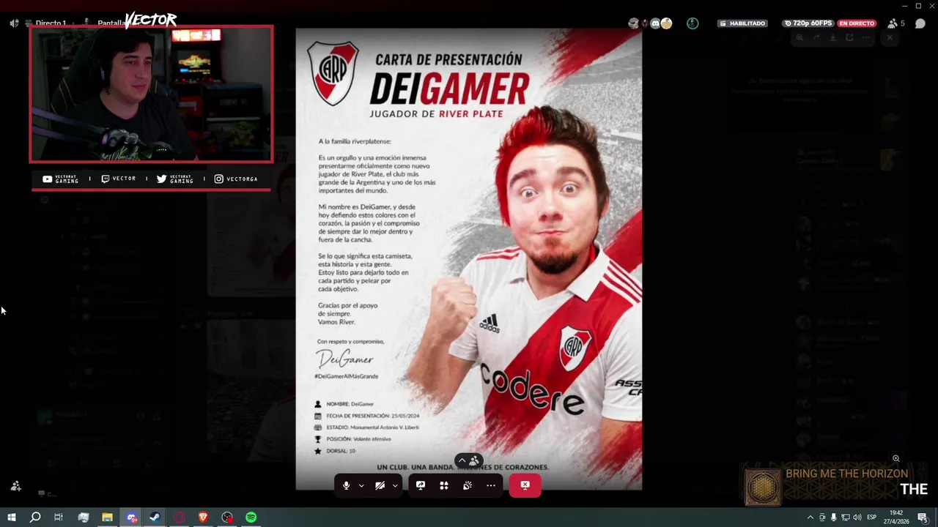Click the Instagram VECTORGA overlay label

236,179
